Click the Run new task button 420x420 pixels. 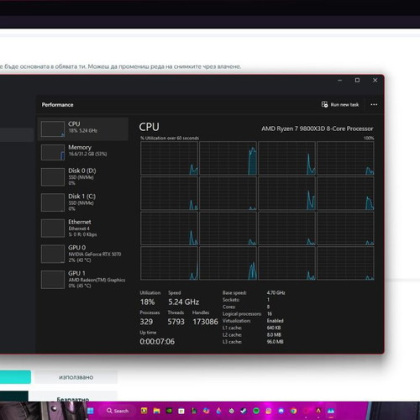[340, 105]
